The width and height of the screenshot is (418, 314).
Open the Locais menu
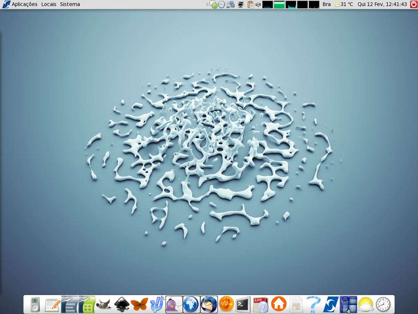[49, 4]
